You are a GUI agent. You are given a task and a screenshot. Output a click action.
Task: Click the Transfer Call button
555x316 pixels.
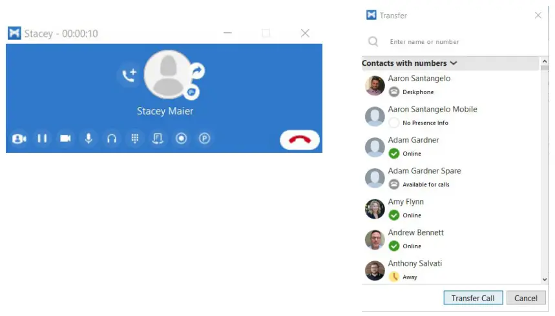pos(473,298)
